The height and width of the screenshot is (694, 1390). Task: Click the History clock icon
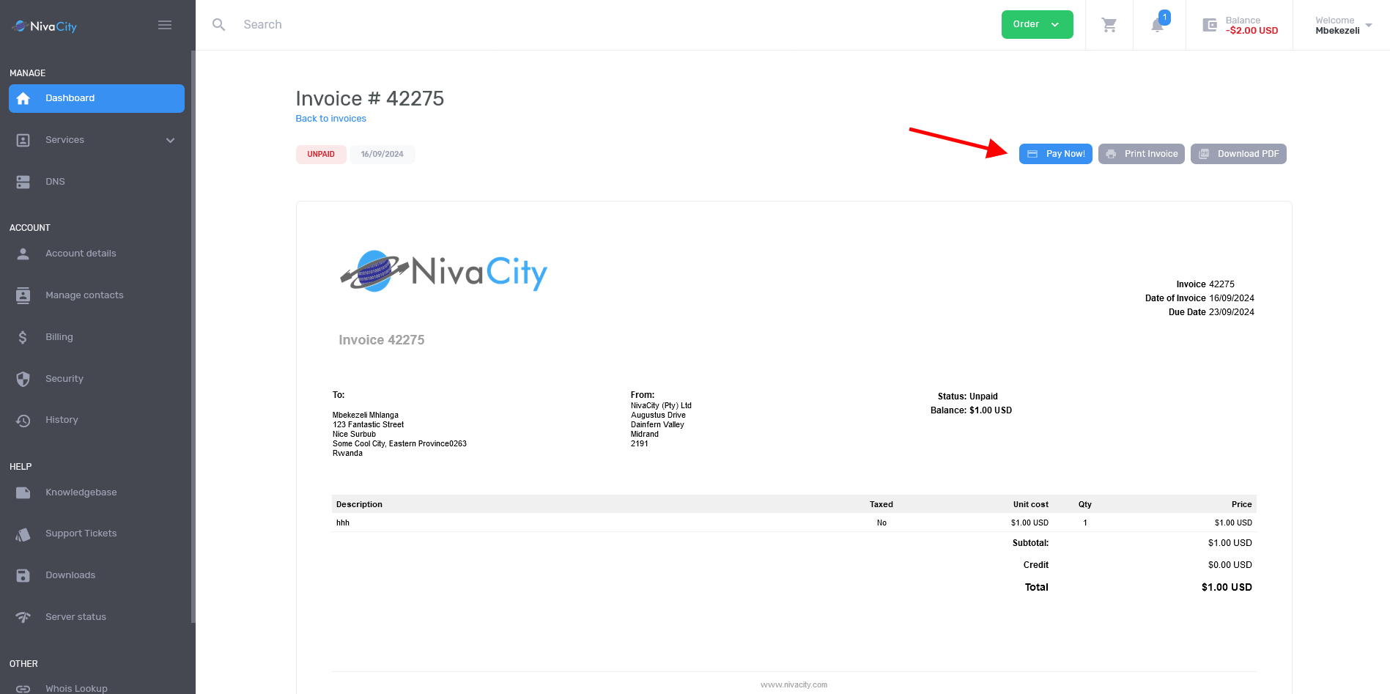click(x=23, y=420)
